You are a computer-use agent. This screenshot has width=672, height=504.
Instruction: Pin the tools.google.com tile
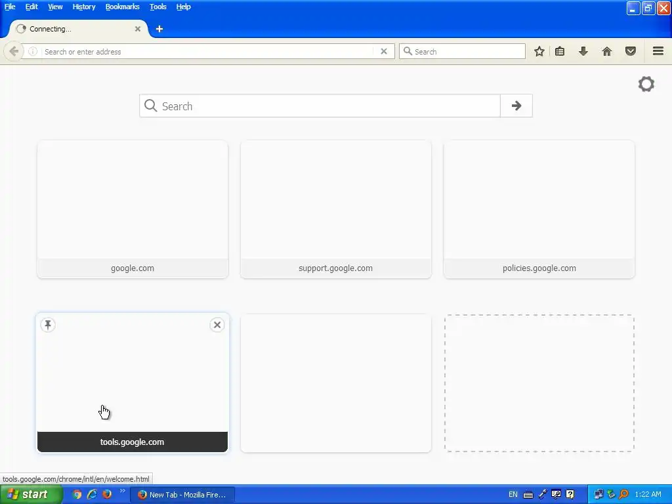[48, 325]
